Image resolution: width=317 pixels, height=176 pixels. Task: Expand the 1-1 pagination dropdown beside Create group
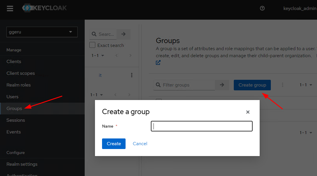tap(306, 85)
